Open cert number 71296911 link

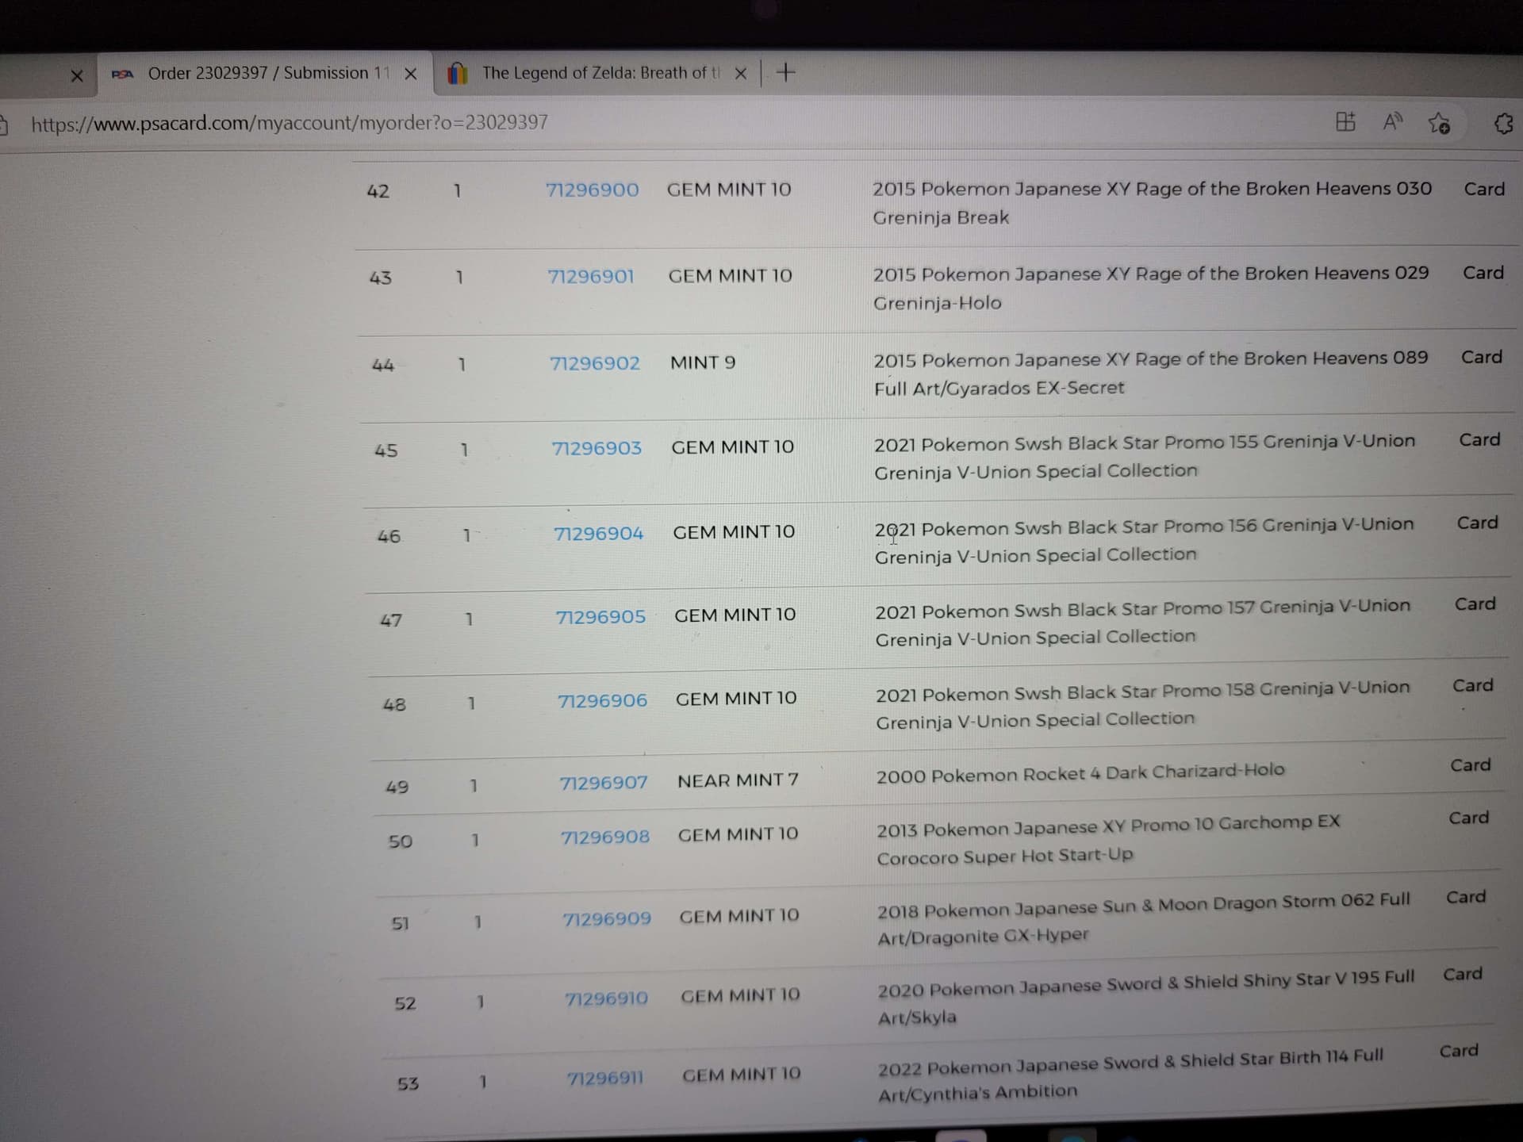tap(605, 1079)
